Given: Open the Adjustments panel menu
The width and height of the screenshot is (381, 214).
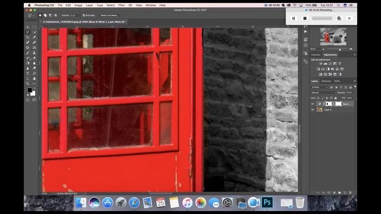Looking at the screenshot, I should 355,55.
